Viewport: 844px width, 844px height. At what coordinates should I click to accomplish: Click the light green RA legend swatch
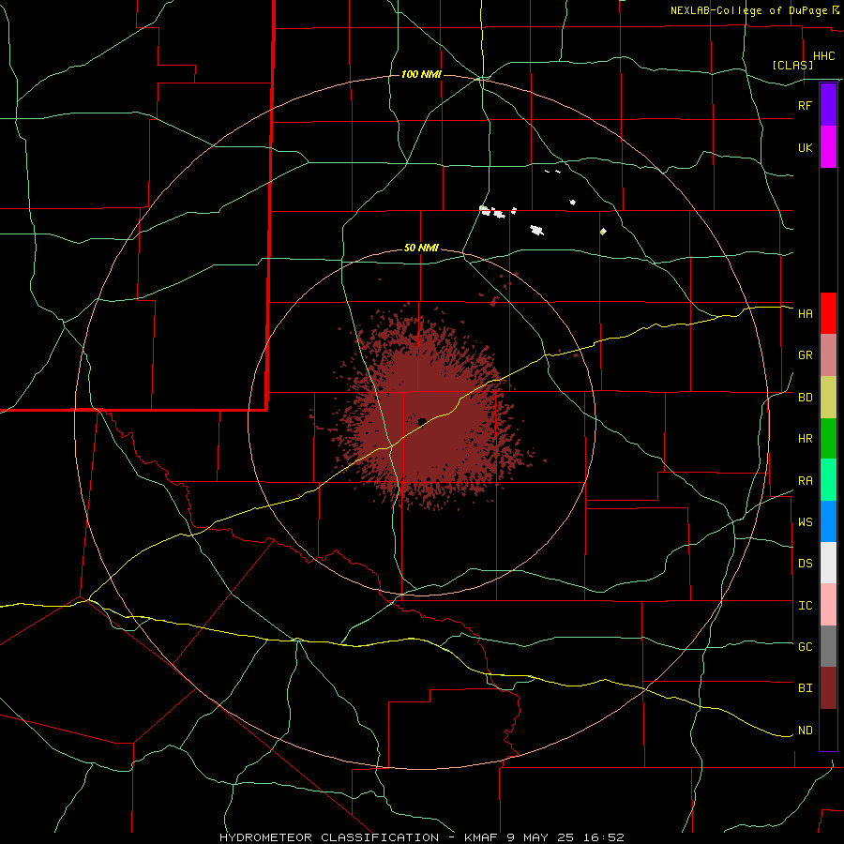[x=828, y=480]
